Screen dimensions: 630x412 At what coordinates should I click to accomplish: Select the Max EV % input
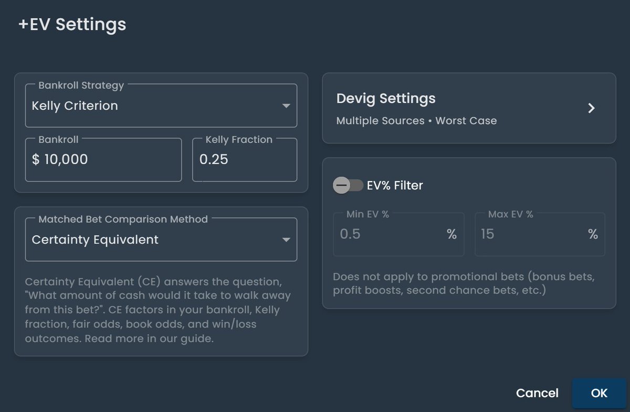(x=530, y=234)
